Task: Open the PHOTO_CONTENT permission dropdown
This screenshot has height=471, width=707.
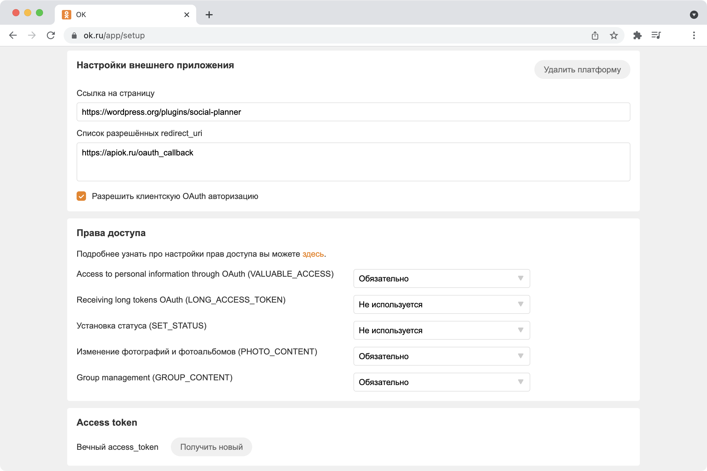Action: [442, 356]
